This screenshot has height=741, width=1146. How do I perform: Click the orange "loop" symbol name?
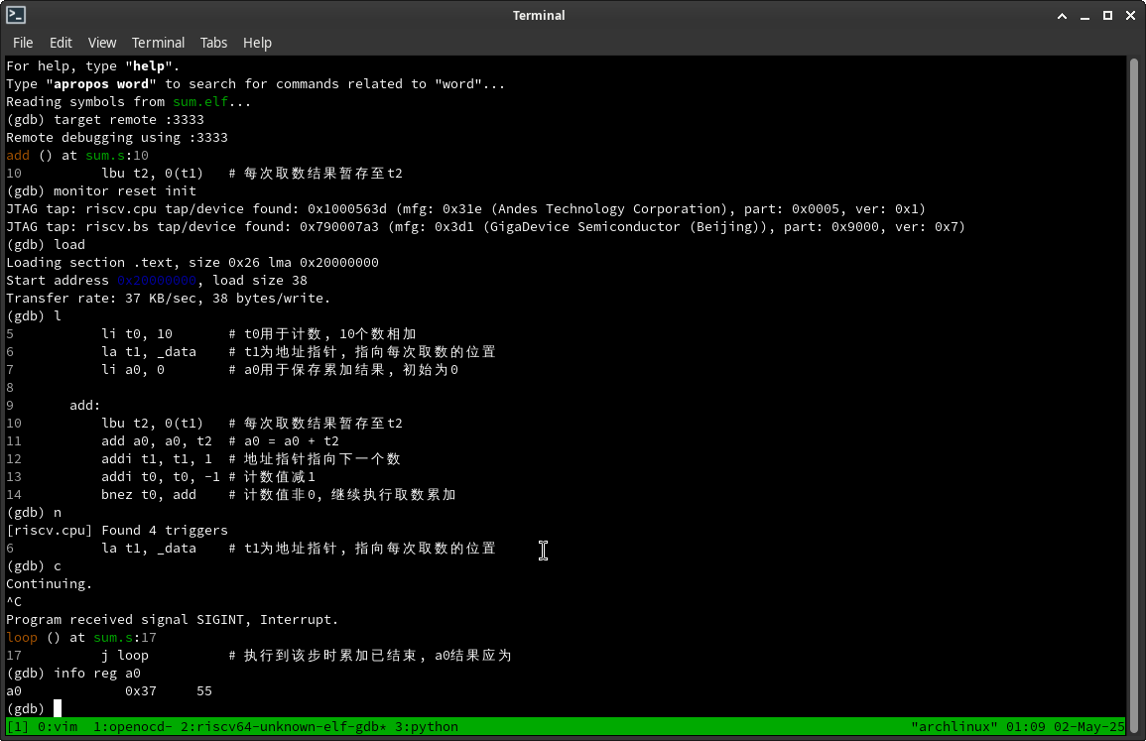click(22, 637)
